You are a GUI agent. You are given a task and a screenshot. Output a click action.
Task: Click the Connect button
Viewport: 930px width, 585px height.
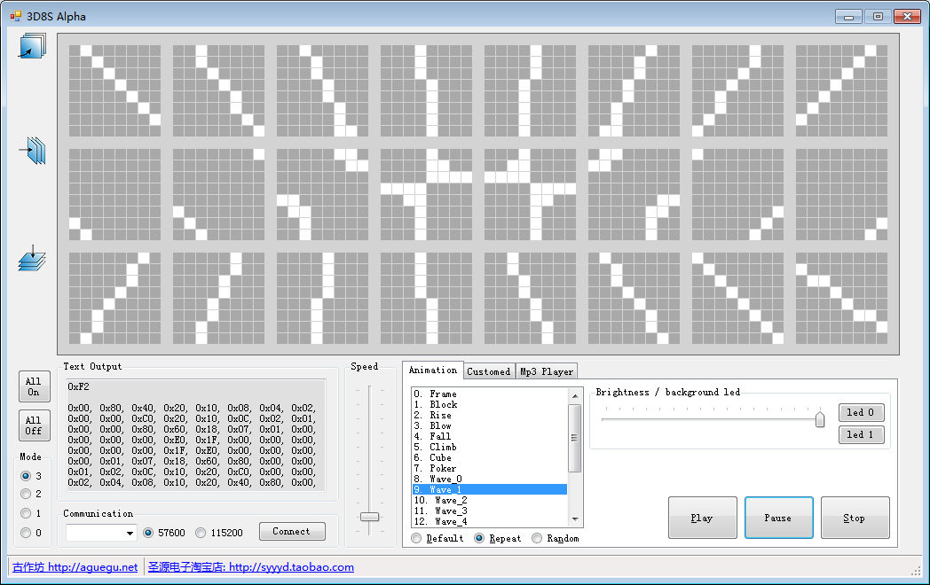coord(292,531)
